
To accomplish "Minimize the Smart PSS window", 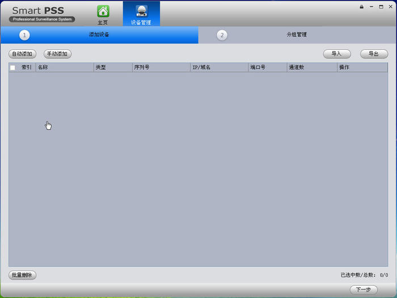I will pos(371,7).
